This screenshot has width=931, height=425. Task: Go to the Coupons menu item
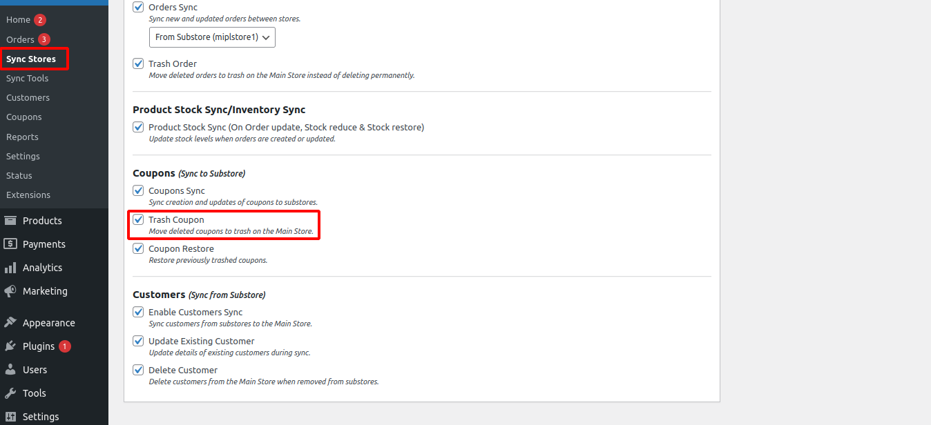[24, 117]
